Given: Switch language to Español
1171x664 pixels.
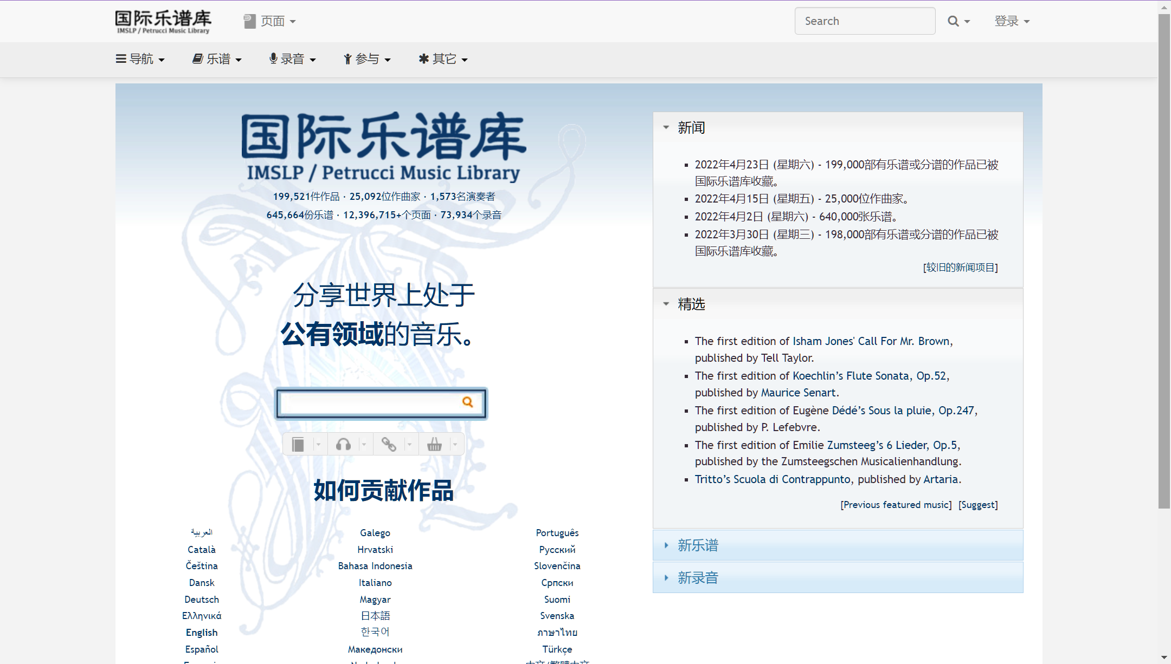Looking at the screenshot, I should 202,649.
